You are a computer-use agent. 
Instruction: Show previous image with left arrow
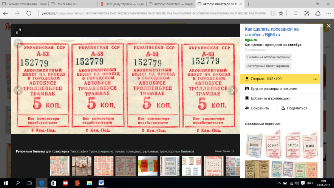(18, 90)
